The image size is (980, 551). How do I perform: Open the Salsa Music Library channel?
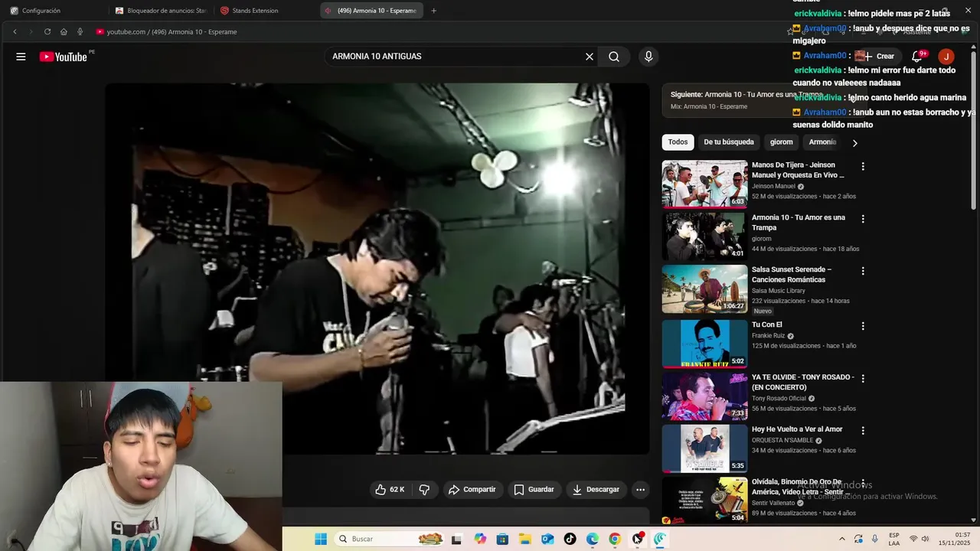[779, 291]
